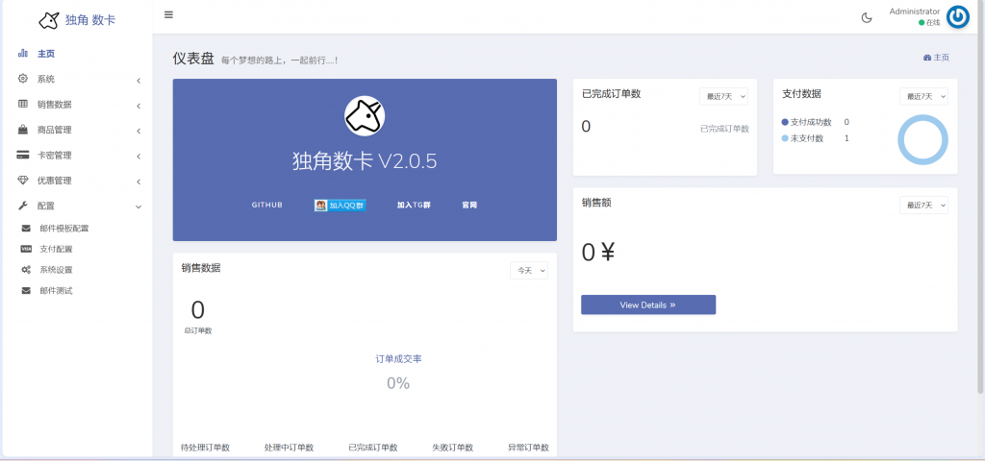Click the View Details button

[648, 304]
